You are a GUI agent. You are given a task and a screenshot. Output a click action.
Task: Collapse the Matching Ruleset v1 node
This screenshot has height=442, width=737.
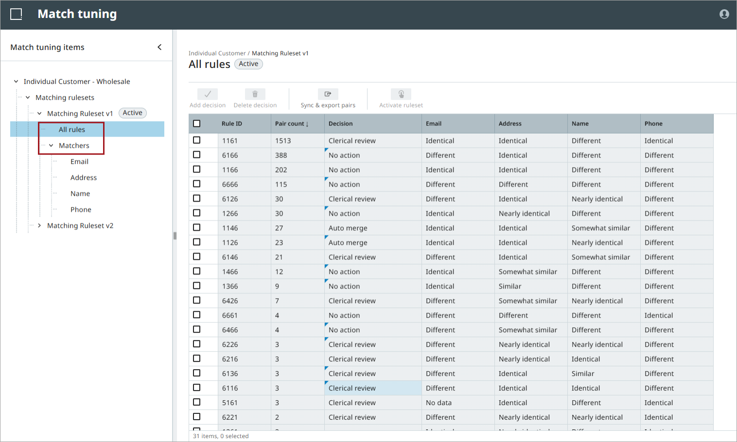pos(39,114)
